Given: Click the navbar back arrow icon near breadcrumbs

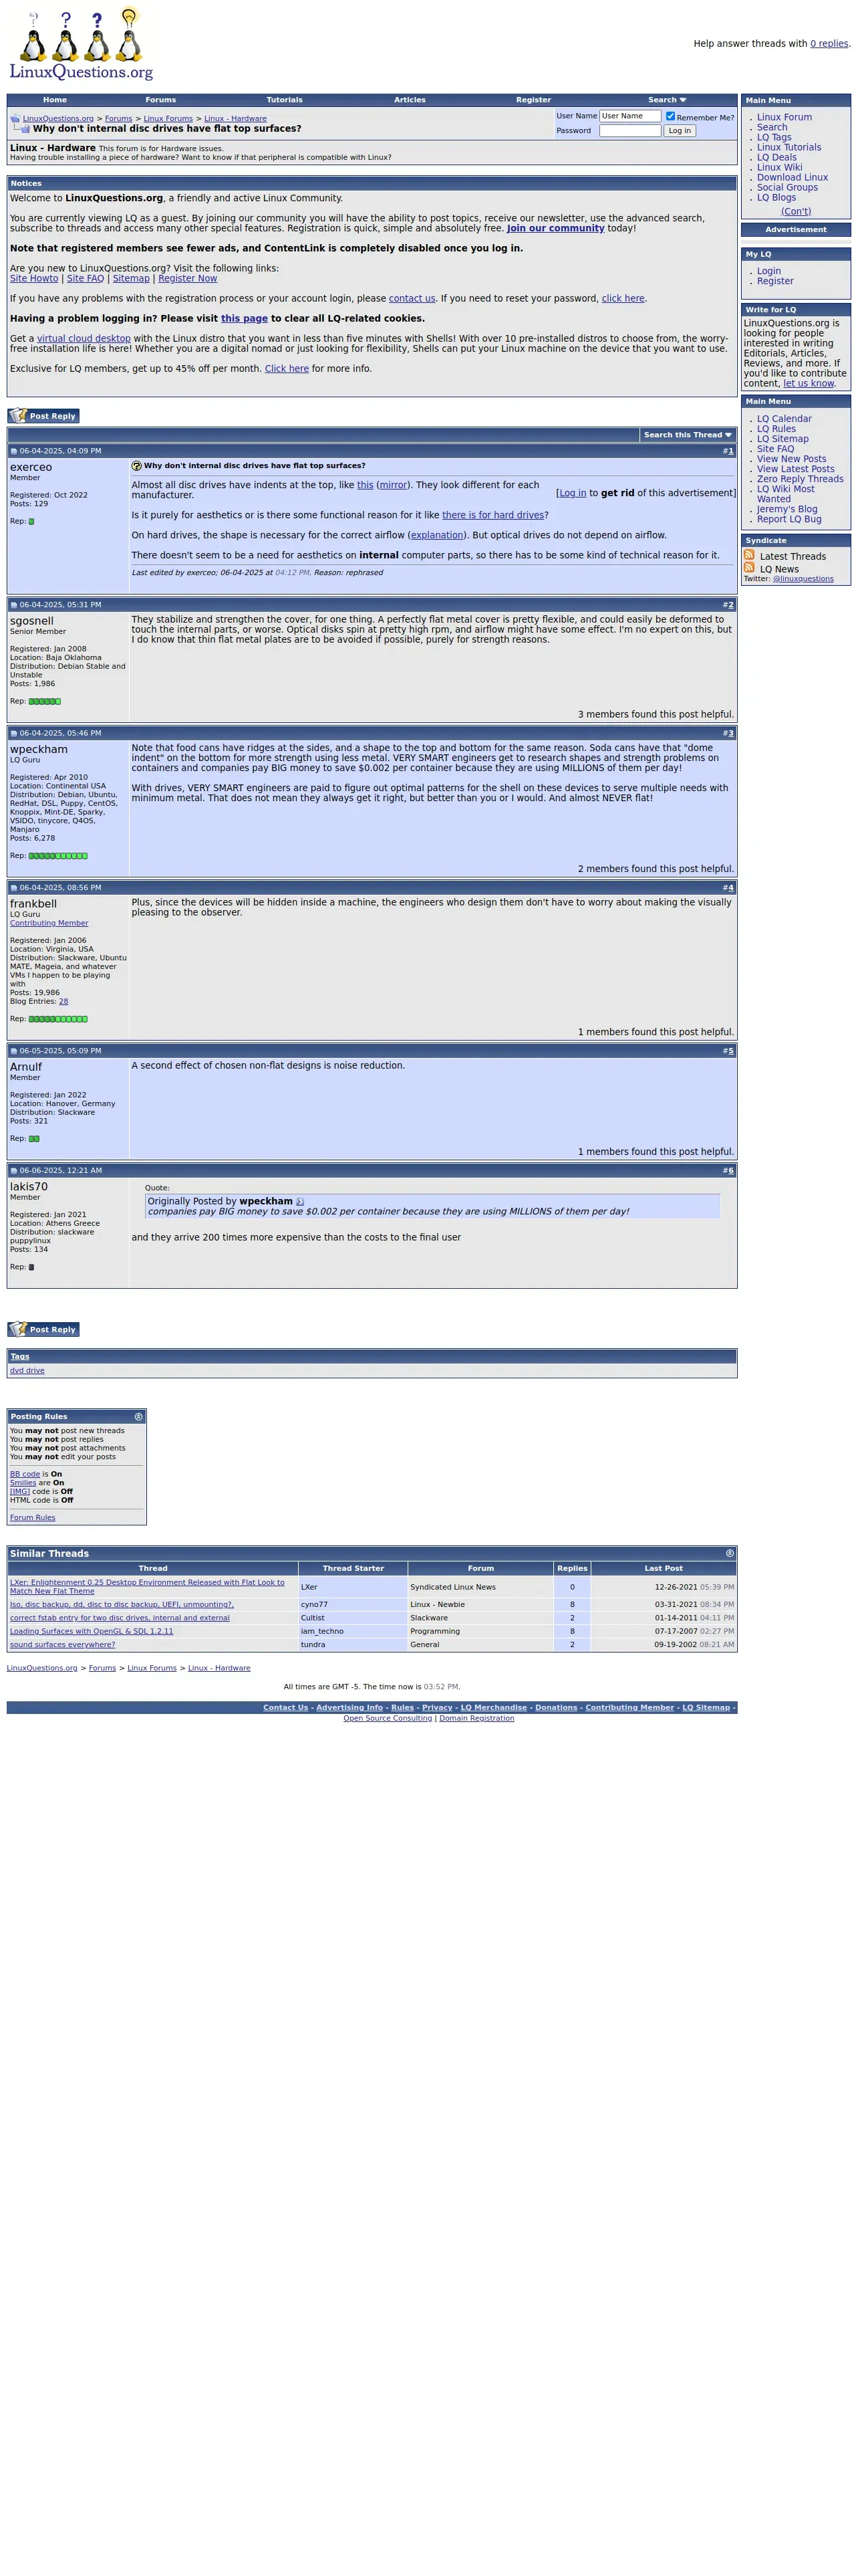Looking at the screenshot, I should point(15,118).
